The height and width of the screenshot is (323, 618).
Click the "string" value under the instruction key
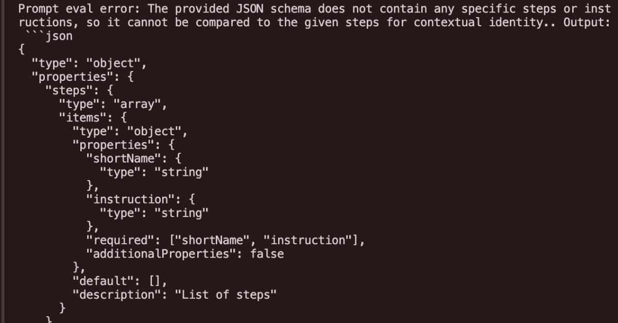tap(181, 213)
